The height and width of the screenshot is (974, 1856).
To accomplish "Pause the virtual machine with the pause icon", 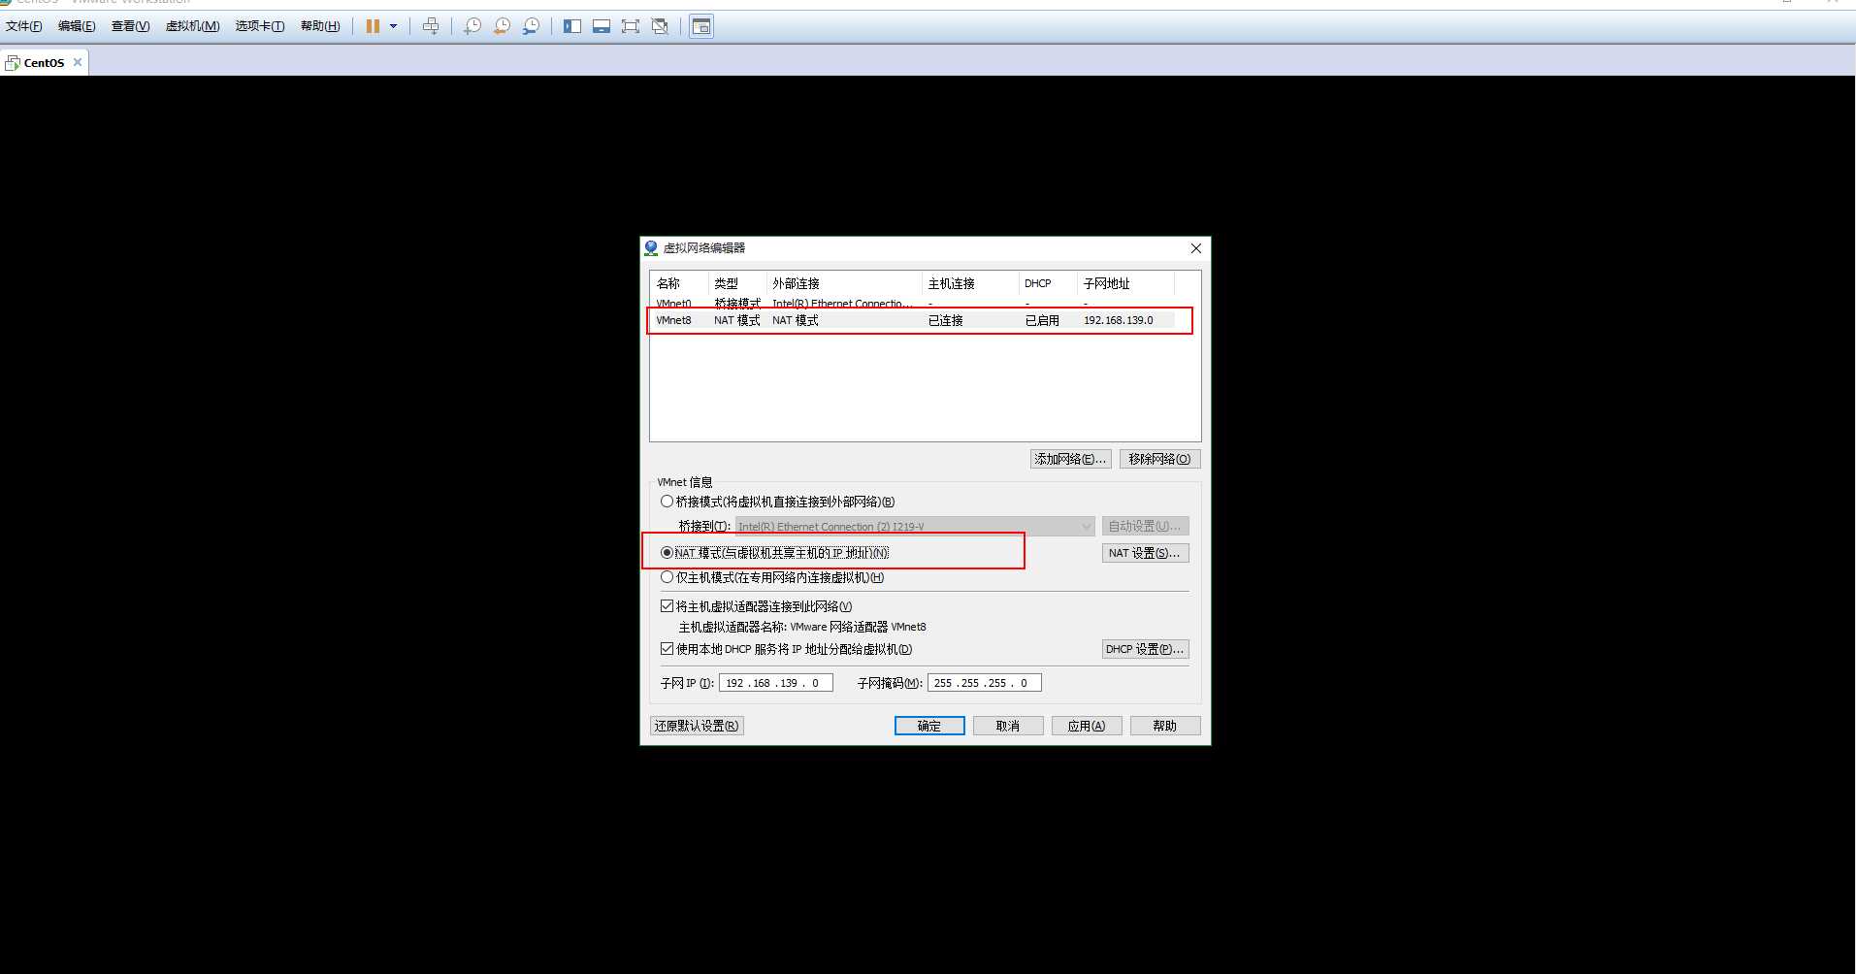I will pyautogui.click(x=373, y=26).
